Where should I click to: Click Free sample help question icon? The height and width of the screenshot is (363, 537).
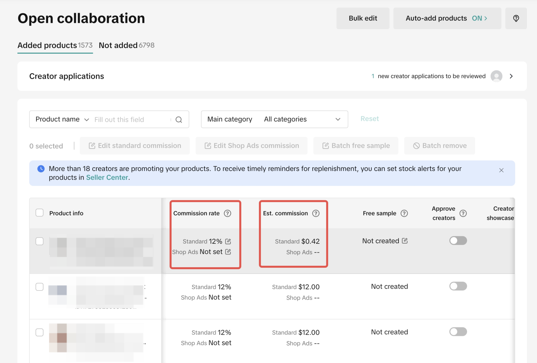coord(404,213)
